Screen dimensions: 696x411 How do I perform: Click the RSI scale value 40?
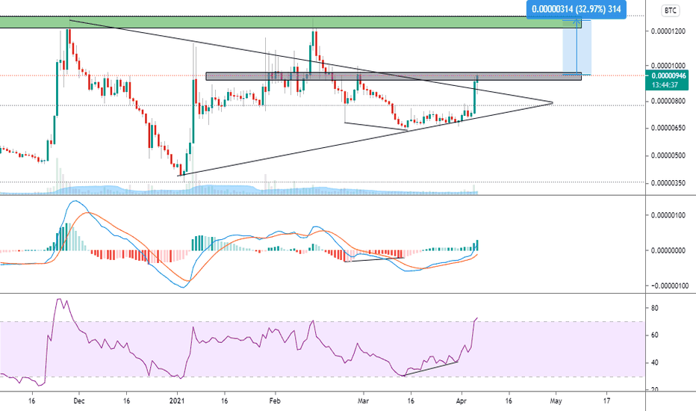[655, 363]
